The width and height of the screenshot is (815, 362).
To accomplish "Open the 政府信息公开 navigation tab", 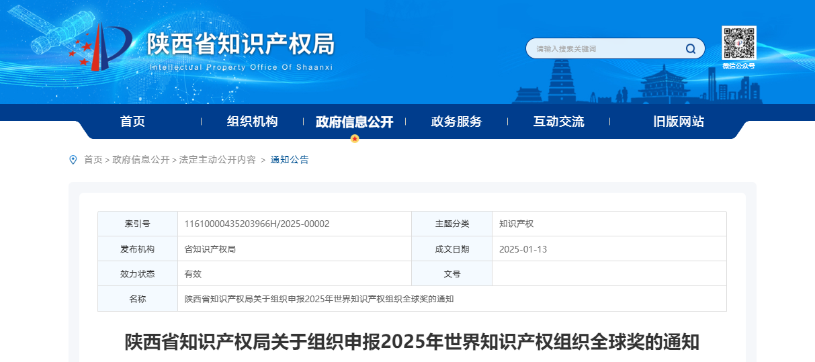I will pyautogui.click(x=354, y=122).
